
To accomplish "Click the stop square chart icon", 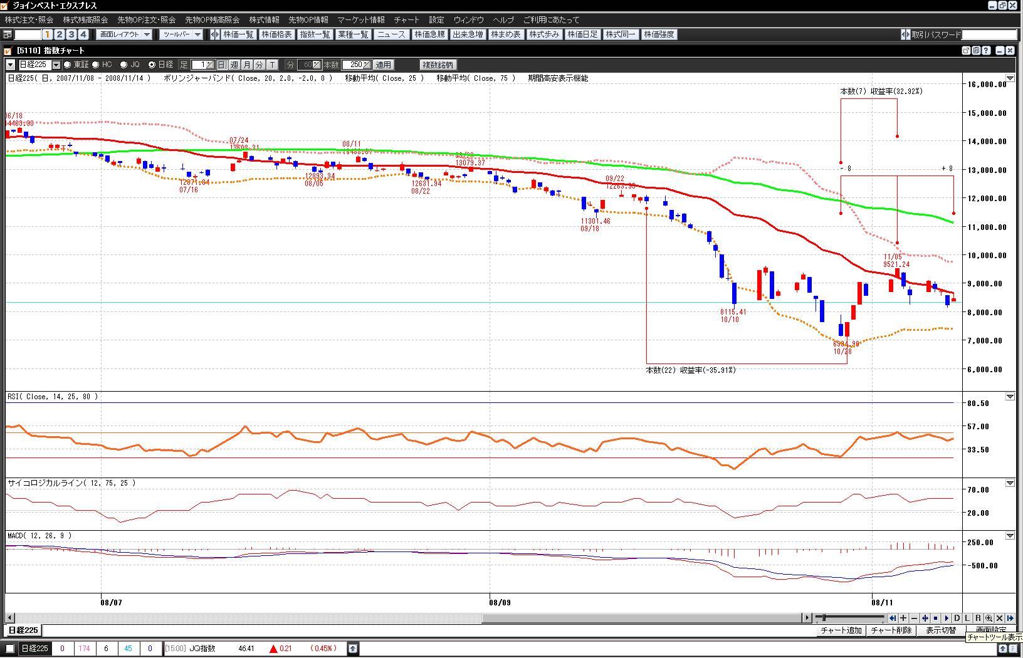I will [935, 618].
